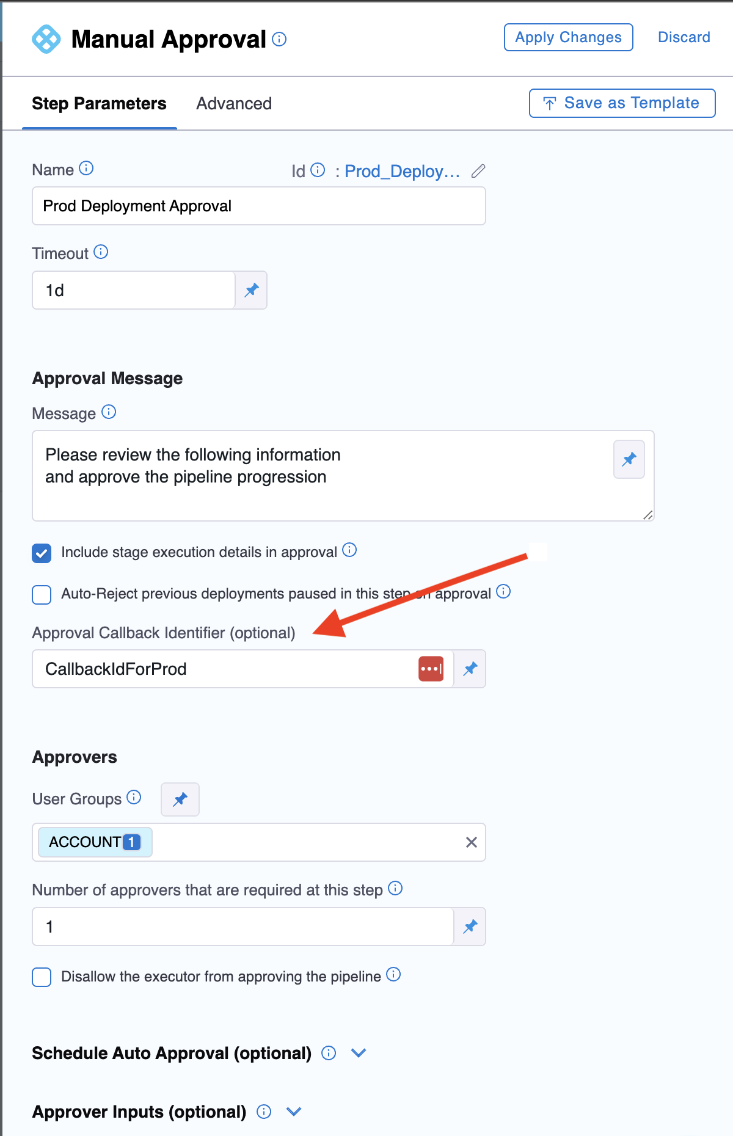Expand Schedule Auto Approval section
Screen dimensions: 733x1136
[359, 1053]
